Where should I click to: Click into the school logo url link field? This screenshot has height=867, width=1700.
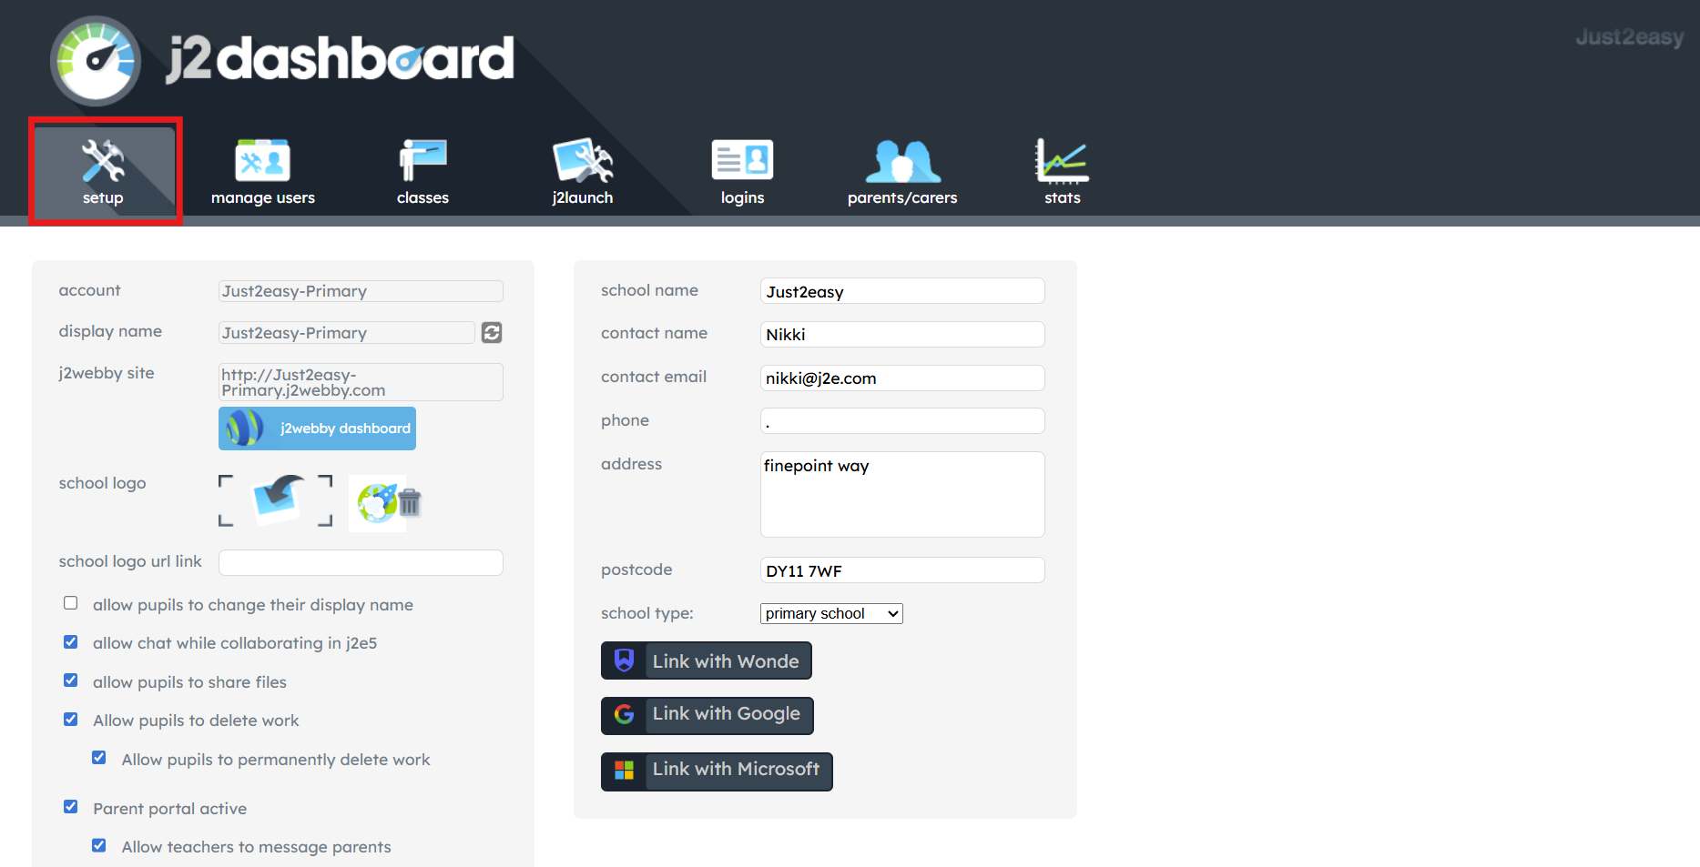click(x=361, y=562)
